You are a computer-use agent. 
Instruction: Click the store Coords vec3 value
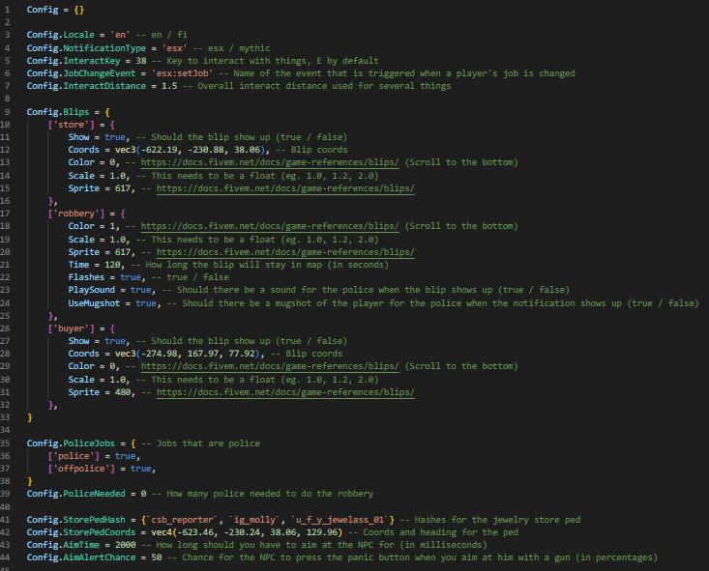pyautogui.click(x=192, y=150)
